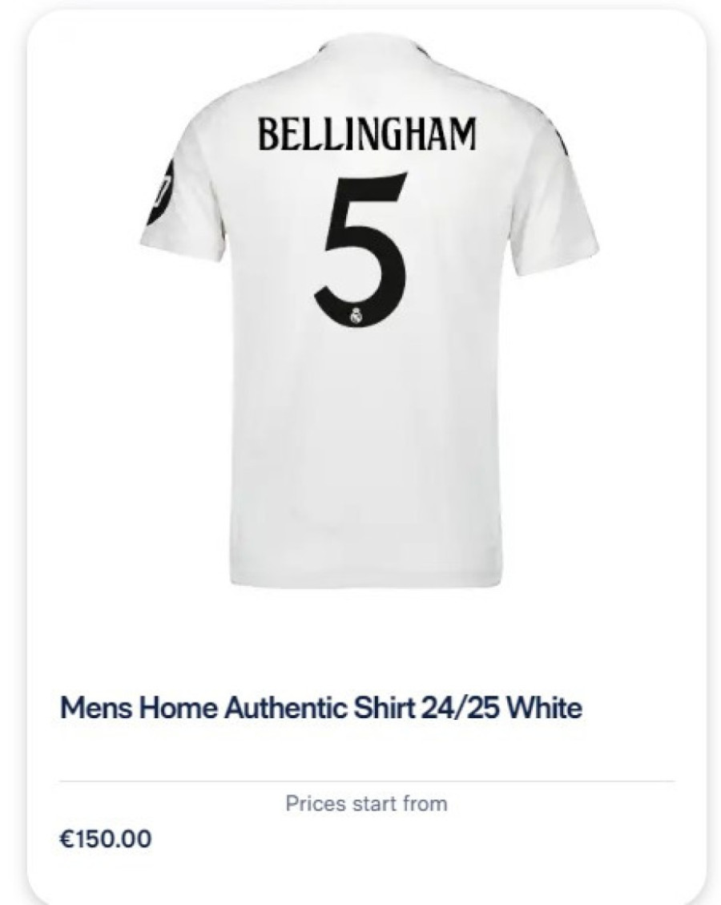This screenshot has width=721, height=905.
Task: Click the Real Madrid crest inside the number
Action: pyautogui.click(x=356, y=315)
